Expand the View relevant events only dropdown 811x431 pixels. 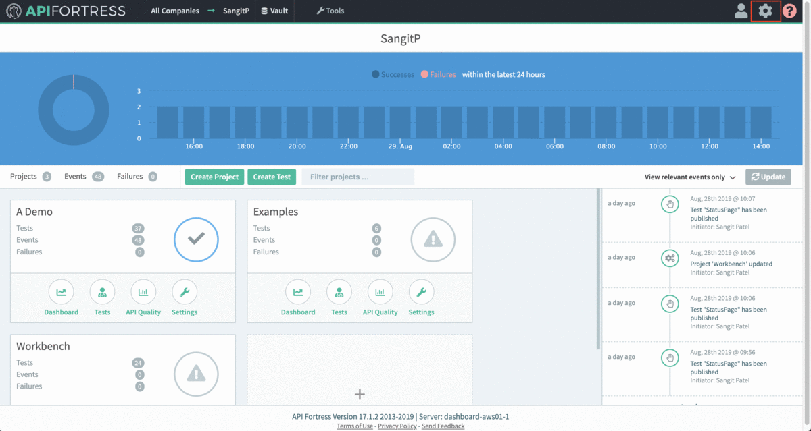tap(690, 177)
